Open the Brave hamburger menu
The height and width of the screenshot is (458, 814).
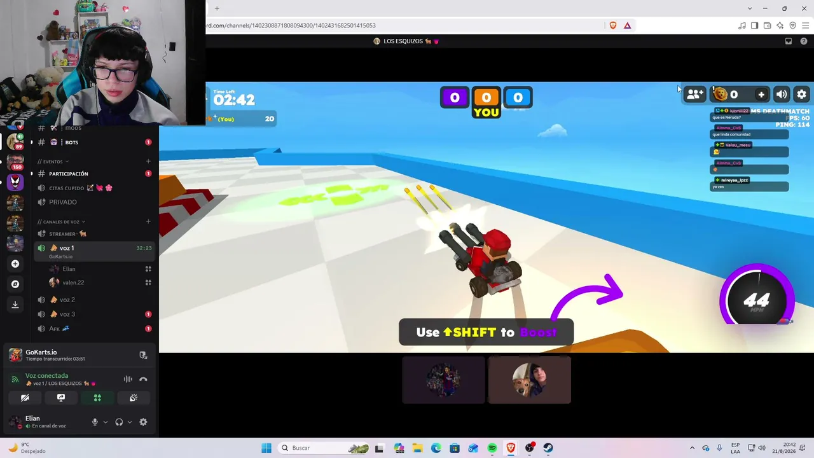(x=805, y=25)
